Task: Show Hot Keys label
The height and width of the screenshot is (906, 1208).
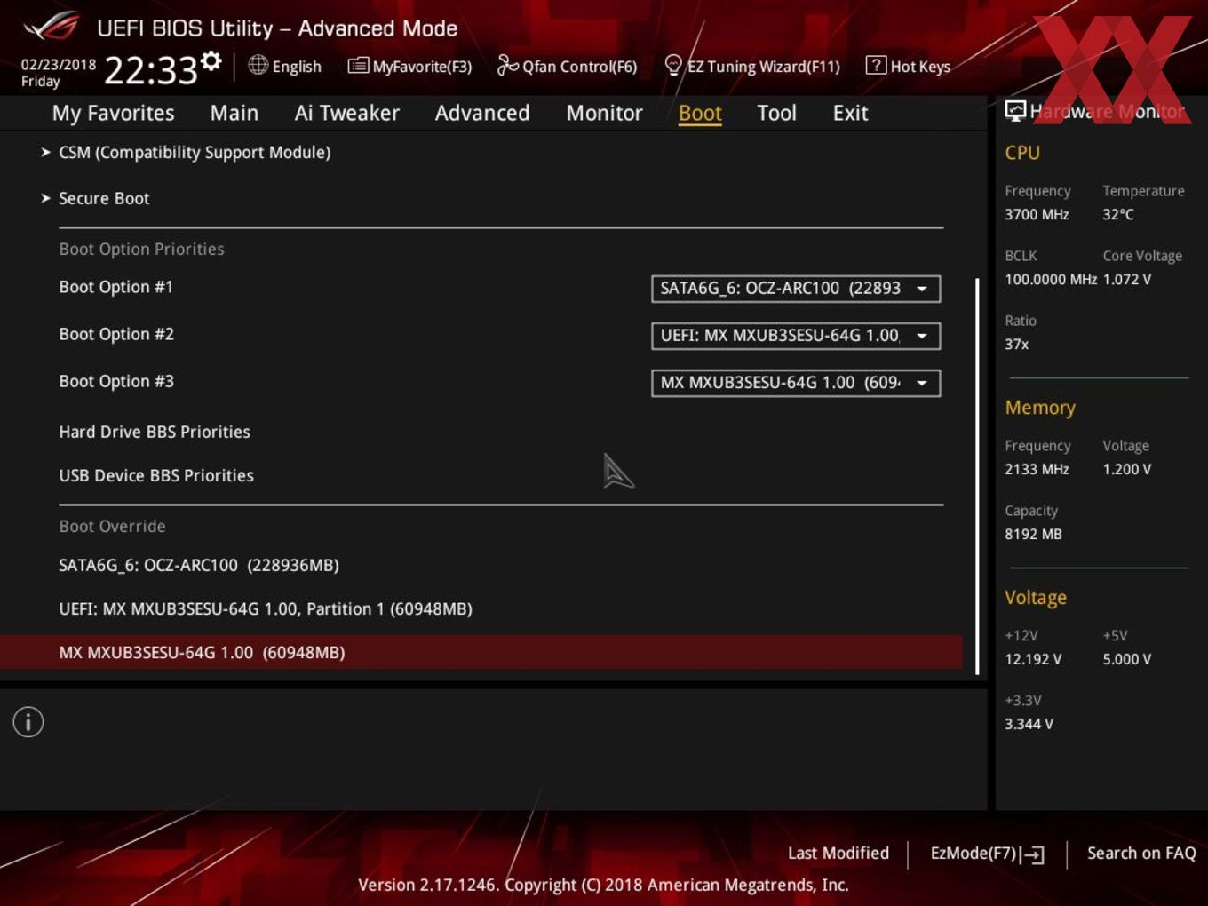Action: point(920,67)
